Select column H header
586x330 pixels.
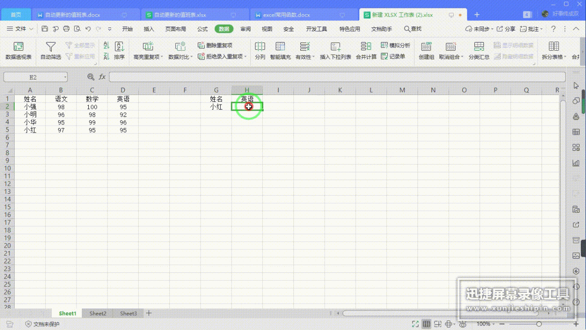click(247, 90)
